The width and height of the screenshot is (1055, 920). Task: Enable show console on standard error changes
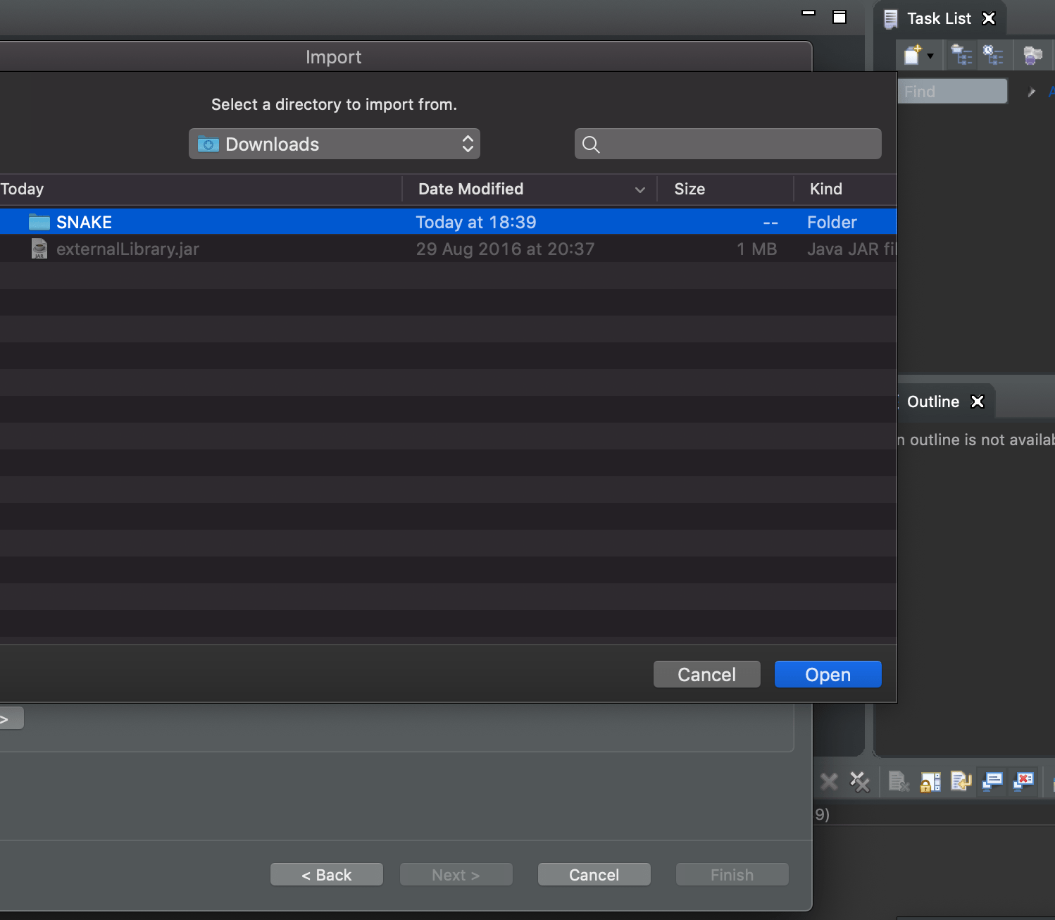(1023, 782)
